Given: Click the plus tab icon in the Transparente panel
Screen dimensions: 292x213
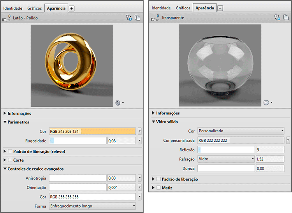Looking at the screenshot, I should 220,8.
